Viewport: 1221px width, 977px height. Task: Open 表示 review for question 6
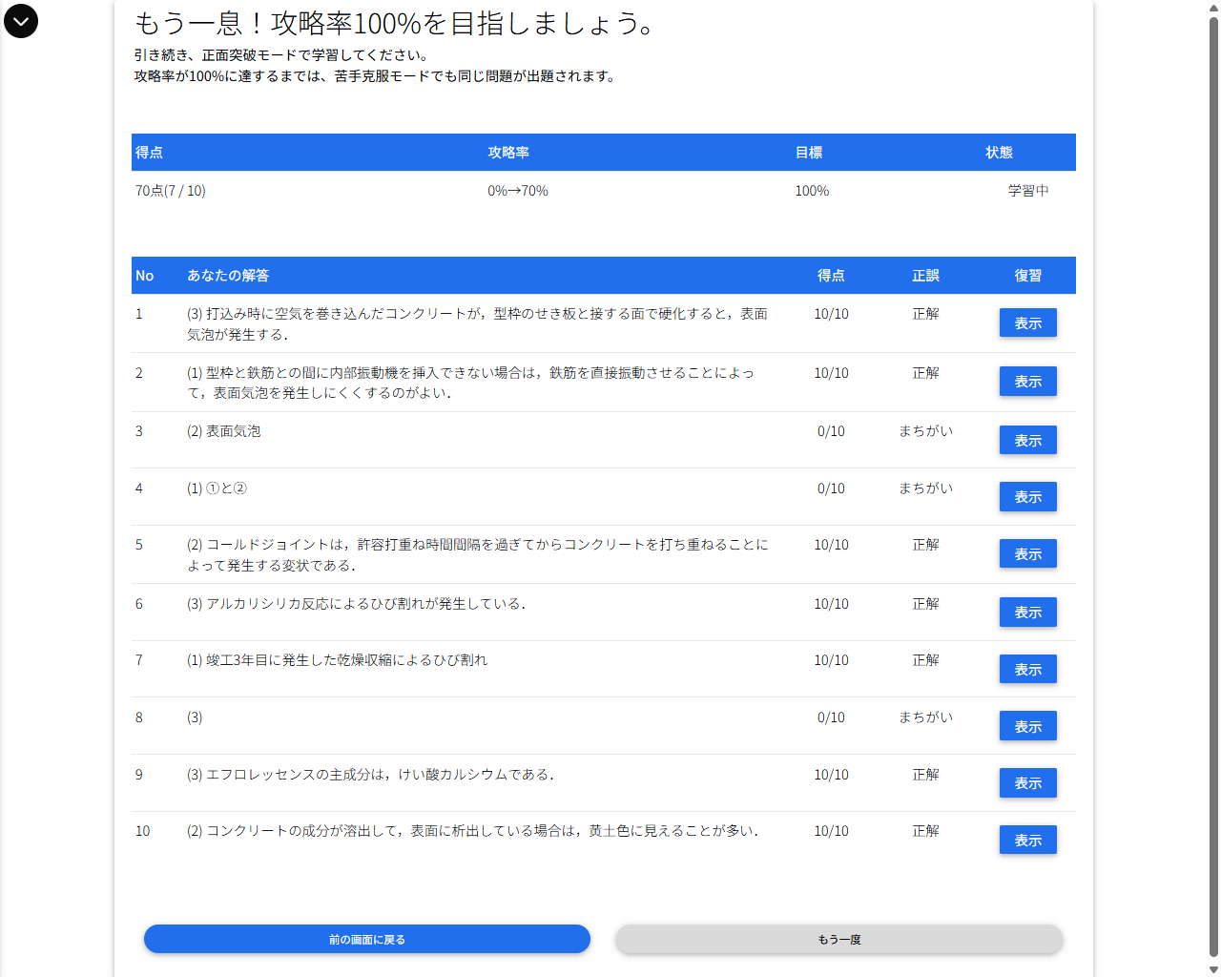(x=1027, y=612)
